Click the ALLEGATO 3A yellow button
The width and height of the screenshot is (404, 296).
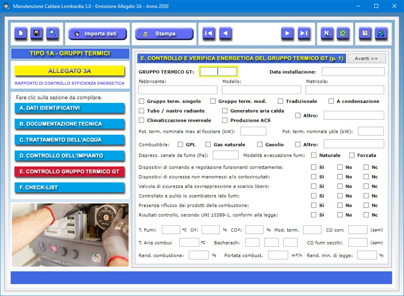(x=70, y=71)
